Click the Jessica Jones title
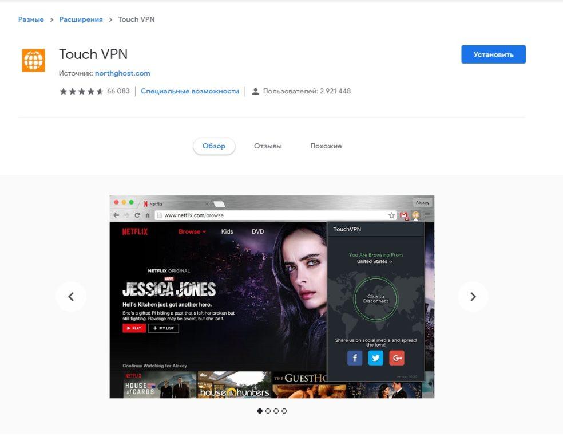The height and width of the screenshot is (440, 563). tap(169, 289)
